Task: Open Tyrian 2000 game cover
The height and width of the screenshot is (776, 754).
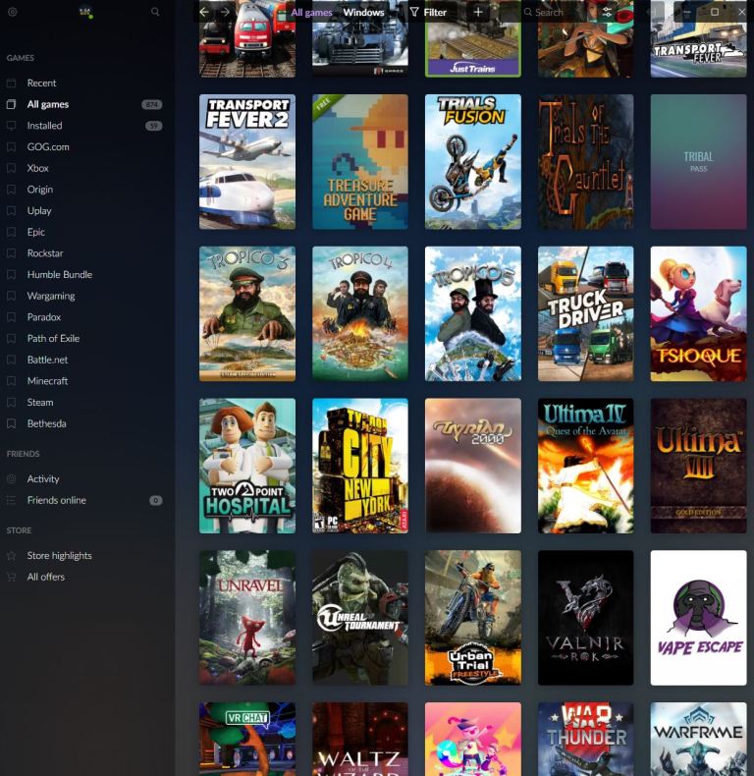Action: coord(473,466)
